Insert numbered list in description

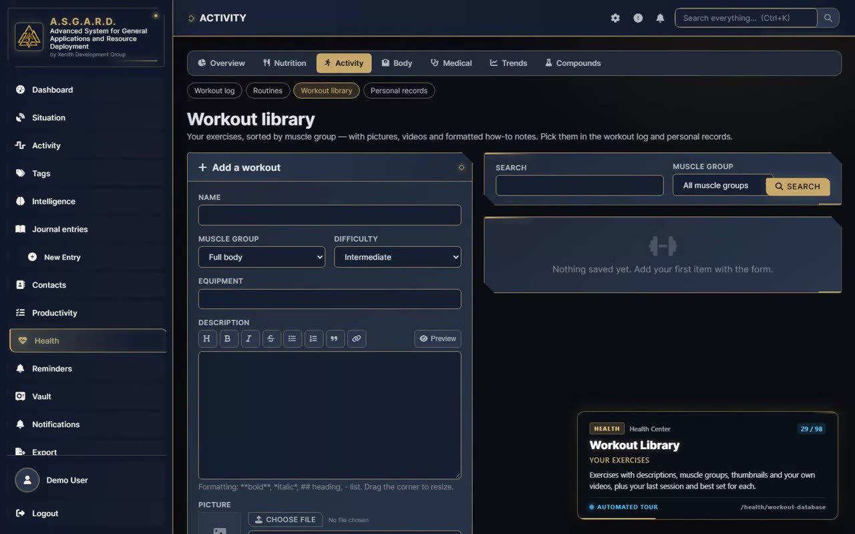coord(313,338)
